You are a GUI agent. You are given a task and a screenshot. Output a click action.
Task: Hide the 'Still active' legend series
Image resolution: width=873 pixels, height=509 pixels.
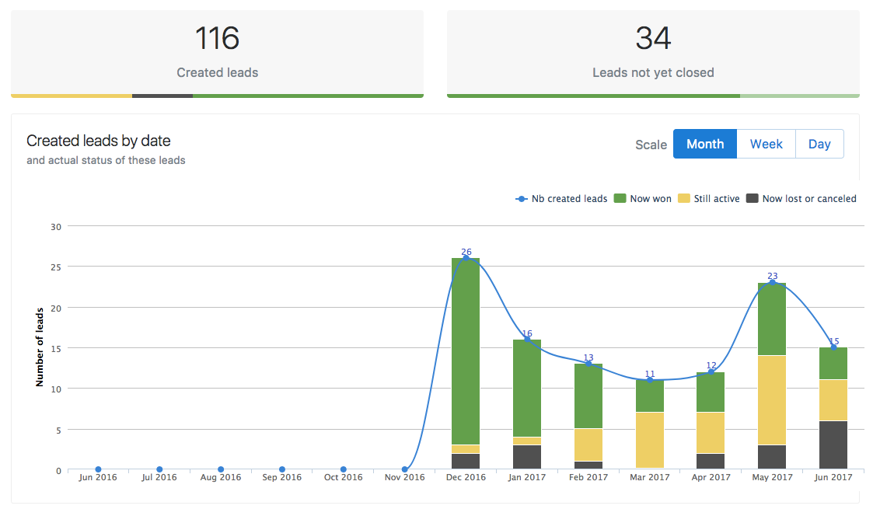click(x=709, y=199)
